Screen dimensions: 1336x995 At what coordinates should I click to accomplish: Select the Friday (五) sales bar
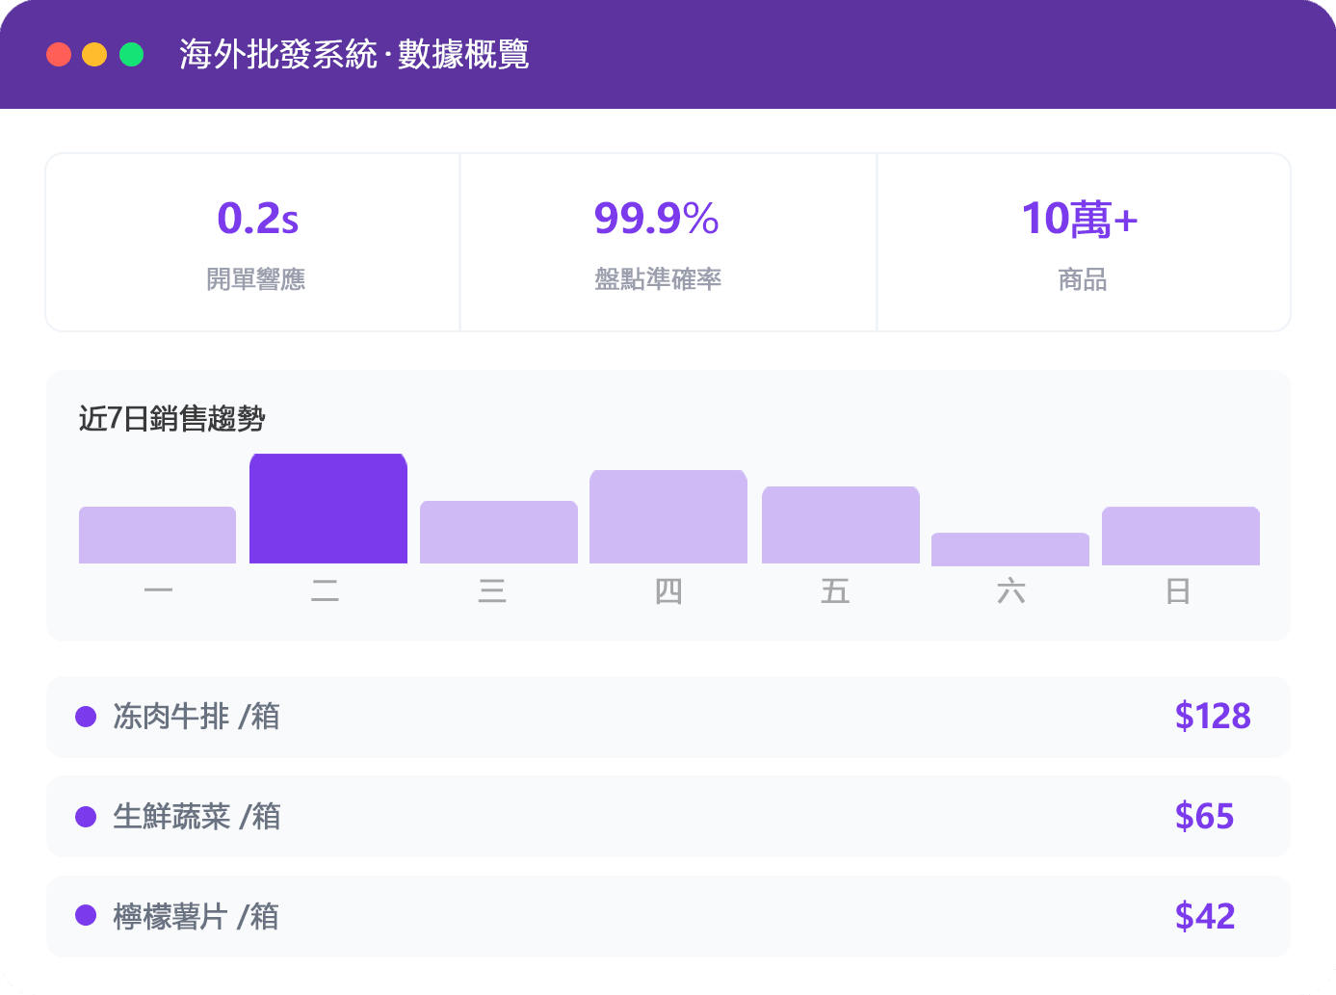pyautogui.click(x=841, y=525)
